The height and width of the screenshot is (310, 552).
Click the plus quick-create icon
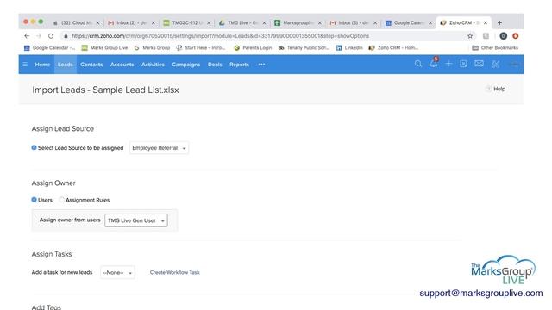[448, 64]
